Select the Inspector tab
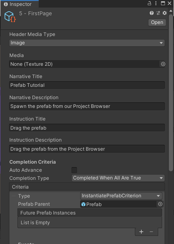 [x=19, y=4]
